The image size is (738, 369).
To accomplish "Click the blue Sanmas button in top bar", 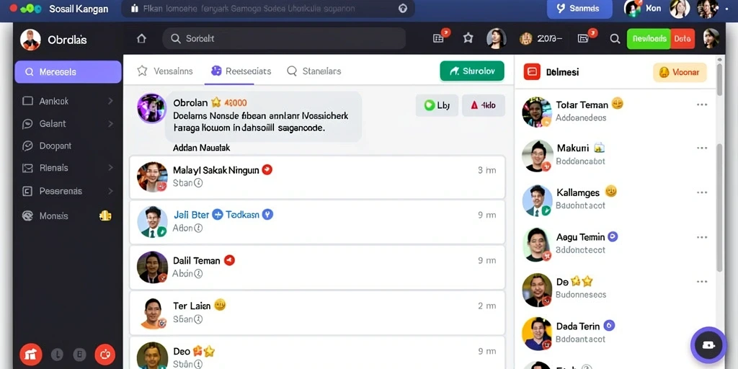I will click(x=579, y=9).
